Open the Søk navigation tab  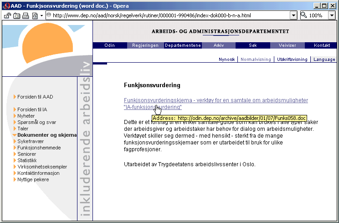[x=253, y=45]
